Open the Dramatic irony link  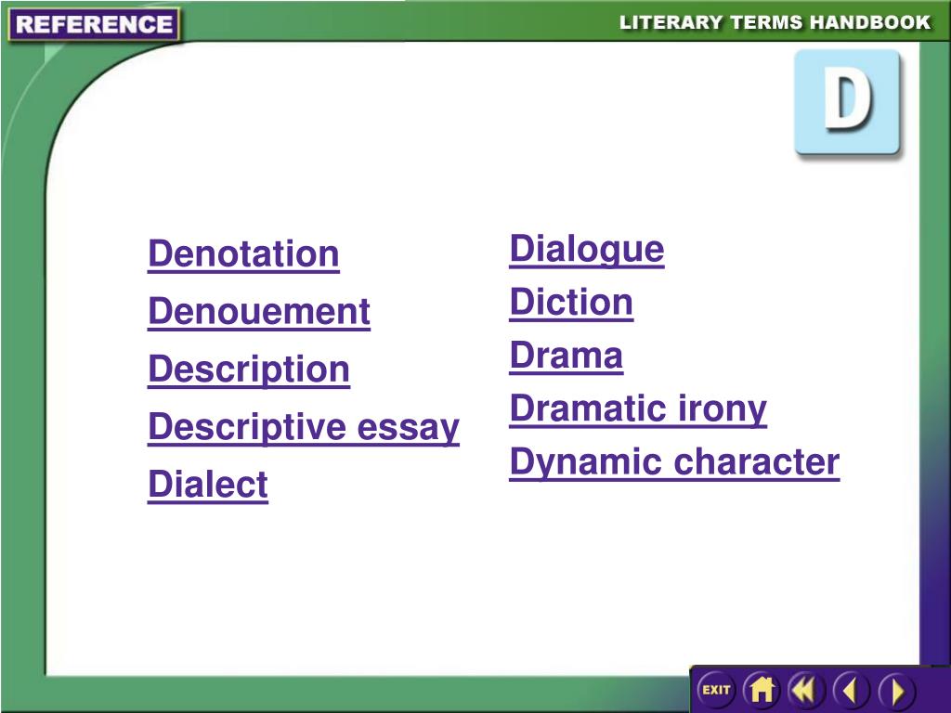(x=638, y=409)
